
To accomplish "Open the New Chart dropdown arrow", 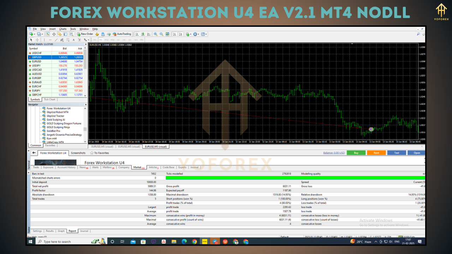I will point(34,34).
